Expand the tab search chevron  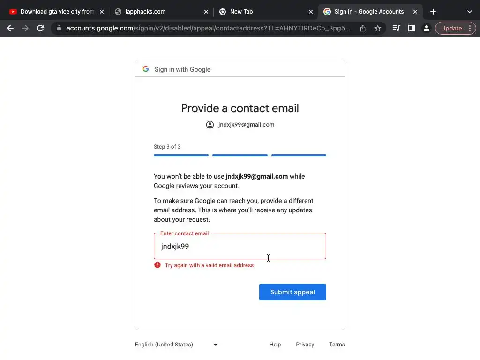point(470,12)
